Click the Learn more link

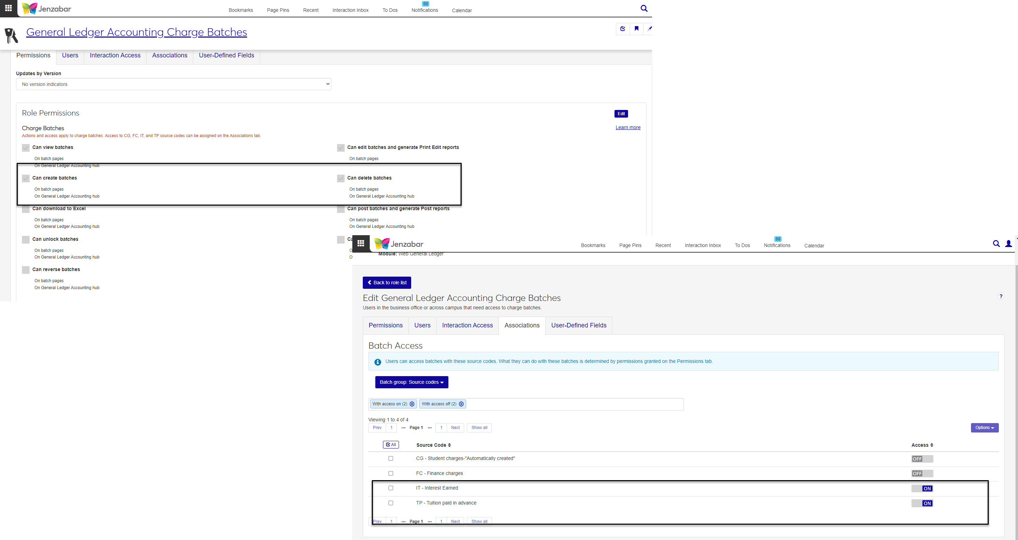[628, 128]
